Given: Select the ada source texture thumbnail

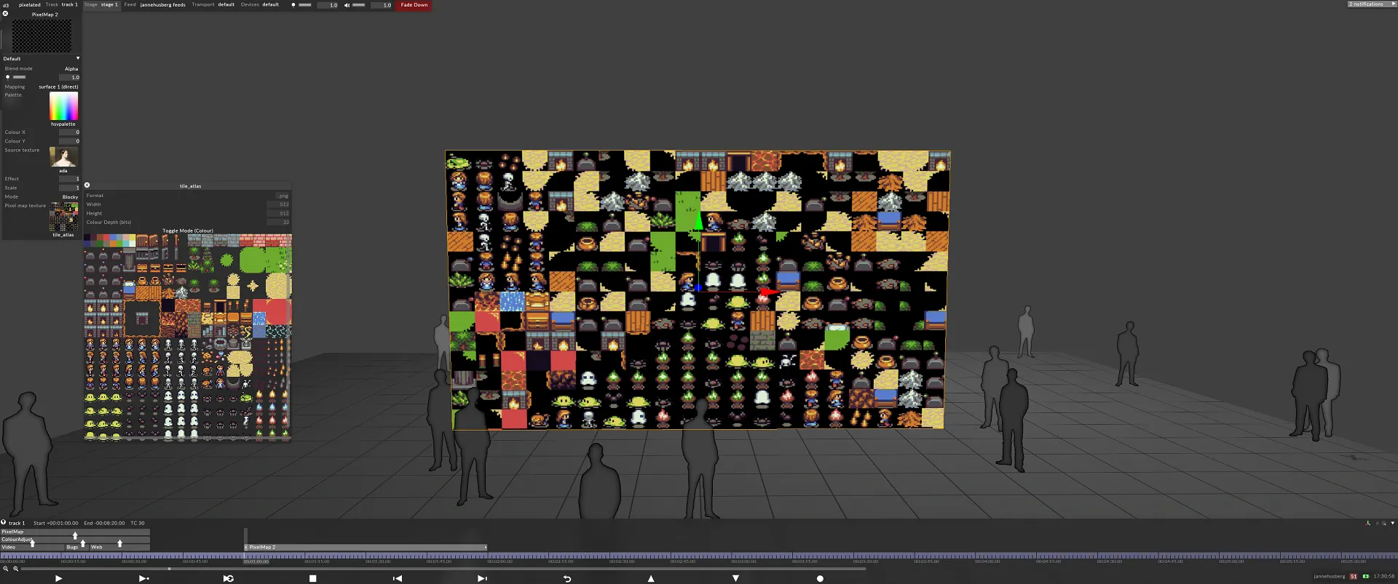Looking at the screenshot, I should pyautogui.click(x=63, y=156).
